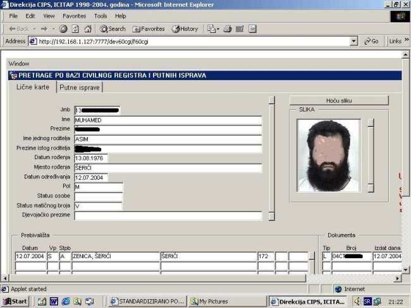Click the Ime input field
Viewport: 411px width, 308px height.
click(168, 120)
